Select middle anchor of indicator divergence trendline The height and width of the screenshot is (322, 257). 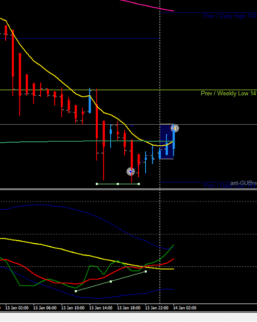click(111, 281)
